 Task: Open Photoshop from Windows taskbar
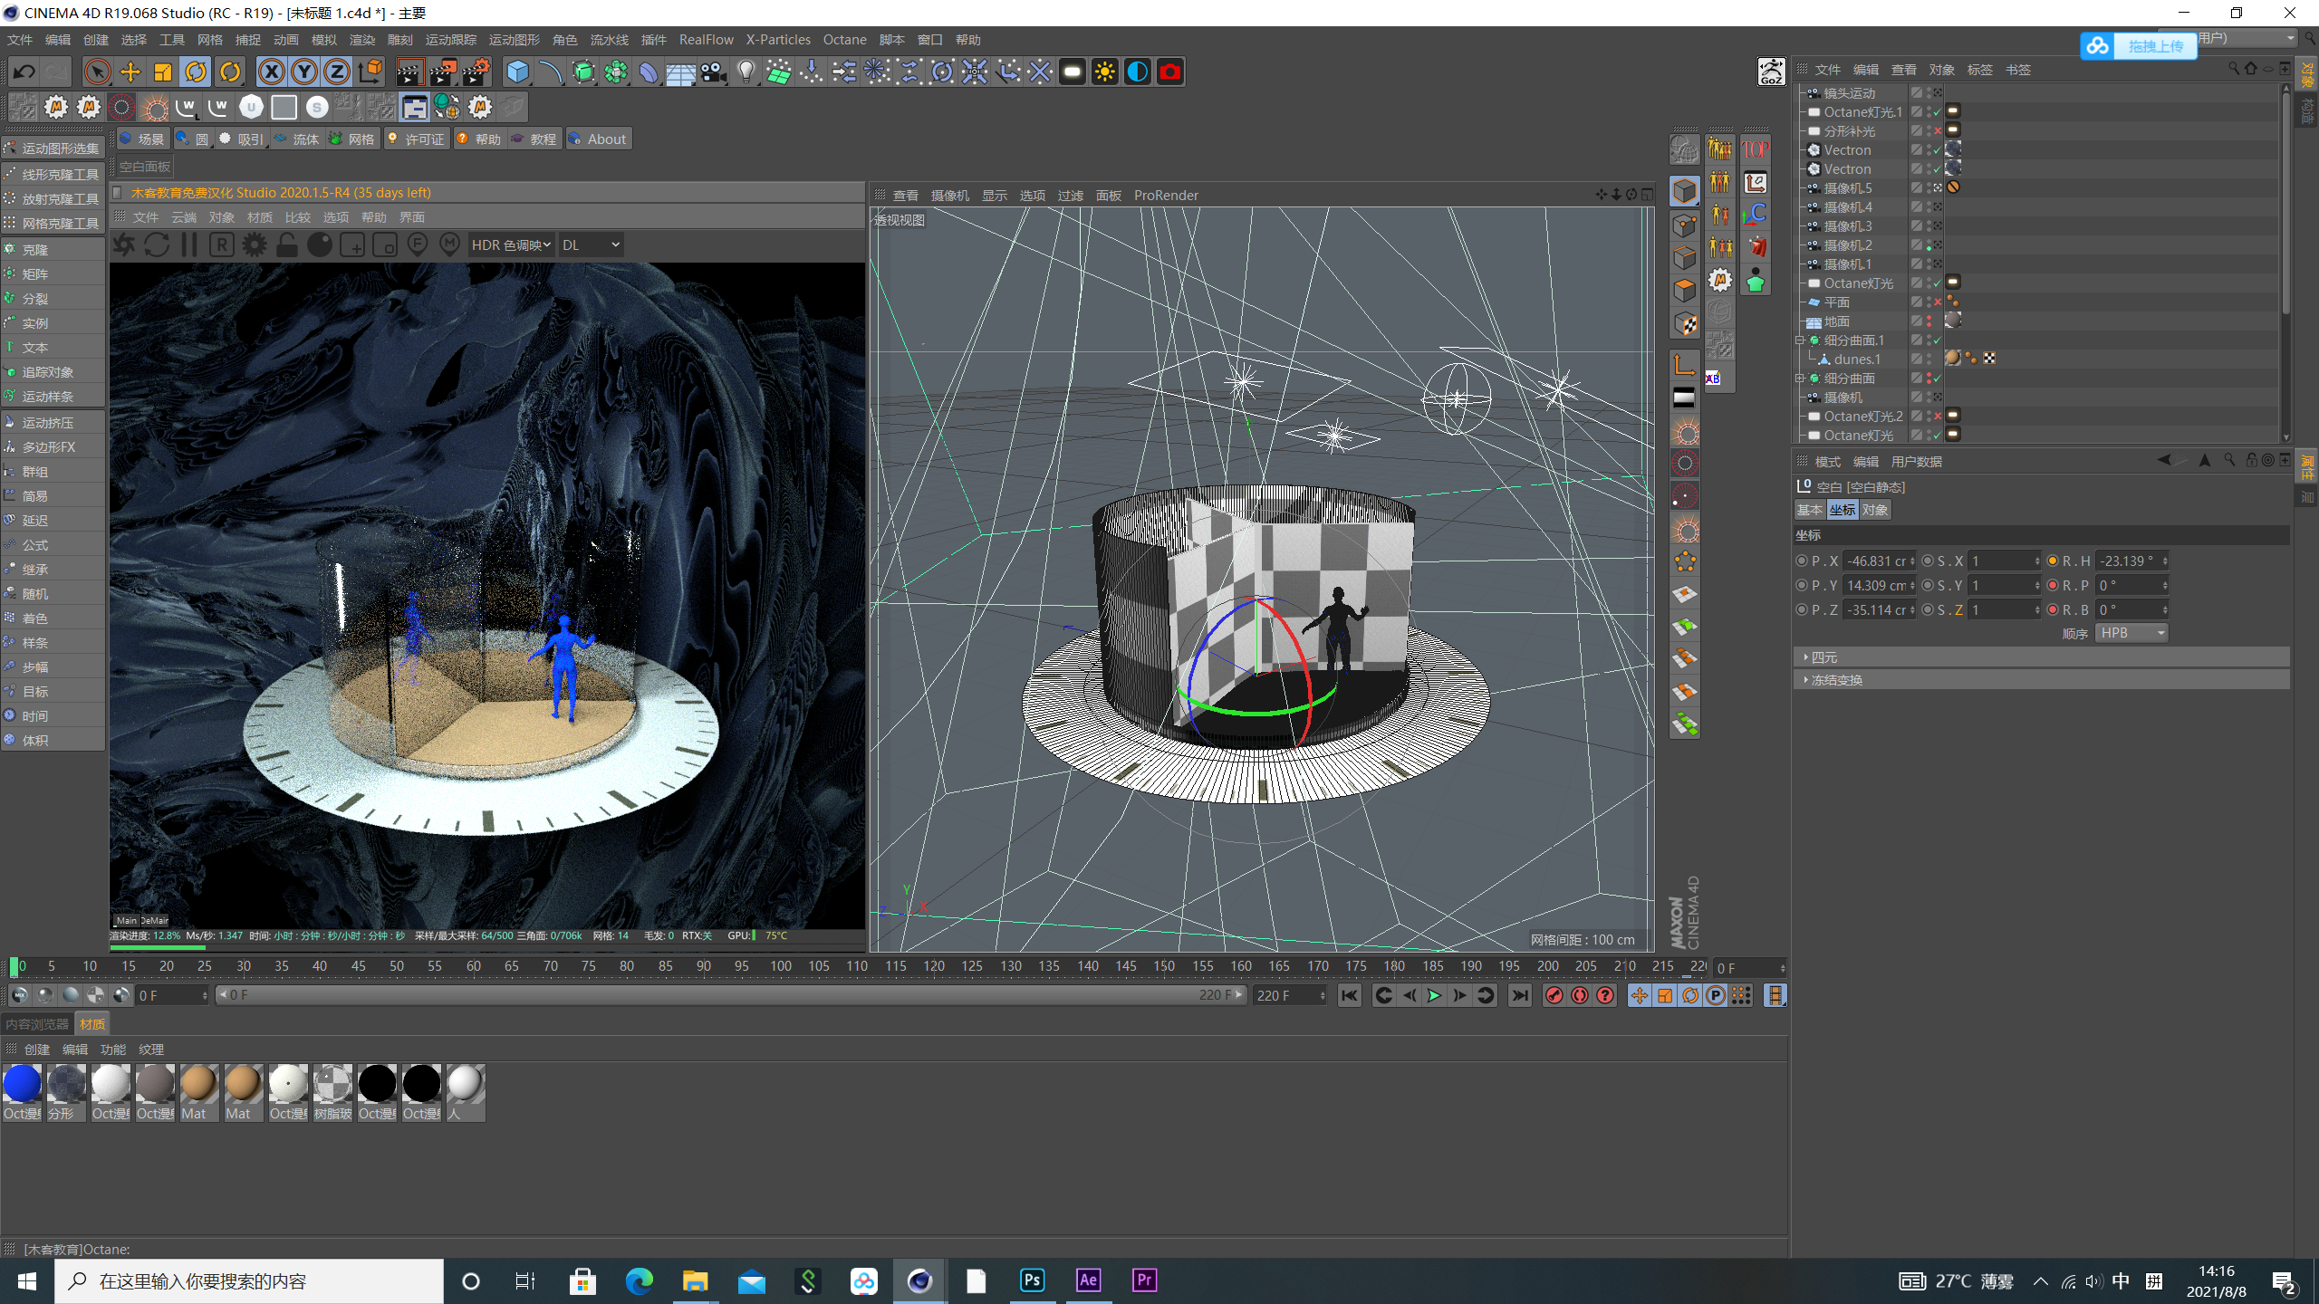(x=1032, y=1280)
